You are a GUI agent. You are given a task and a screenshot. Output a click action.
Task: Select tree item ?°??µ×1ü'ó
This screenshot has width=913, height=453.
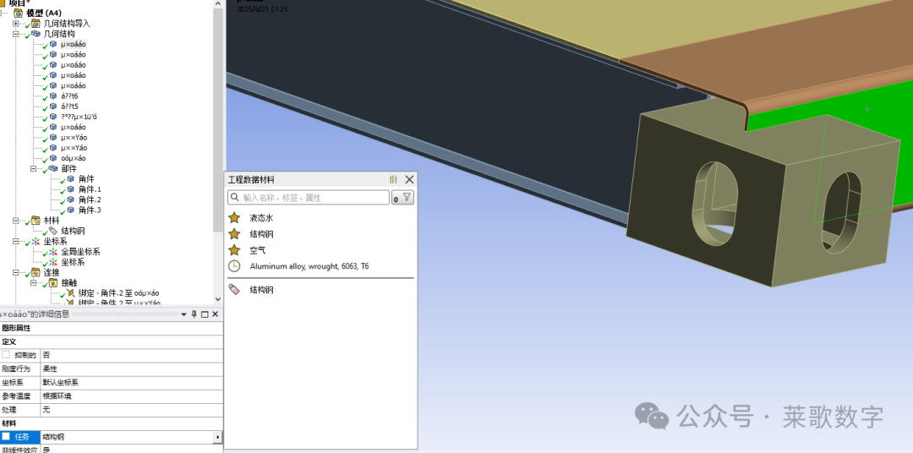click(x=79, y=117)
